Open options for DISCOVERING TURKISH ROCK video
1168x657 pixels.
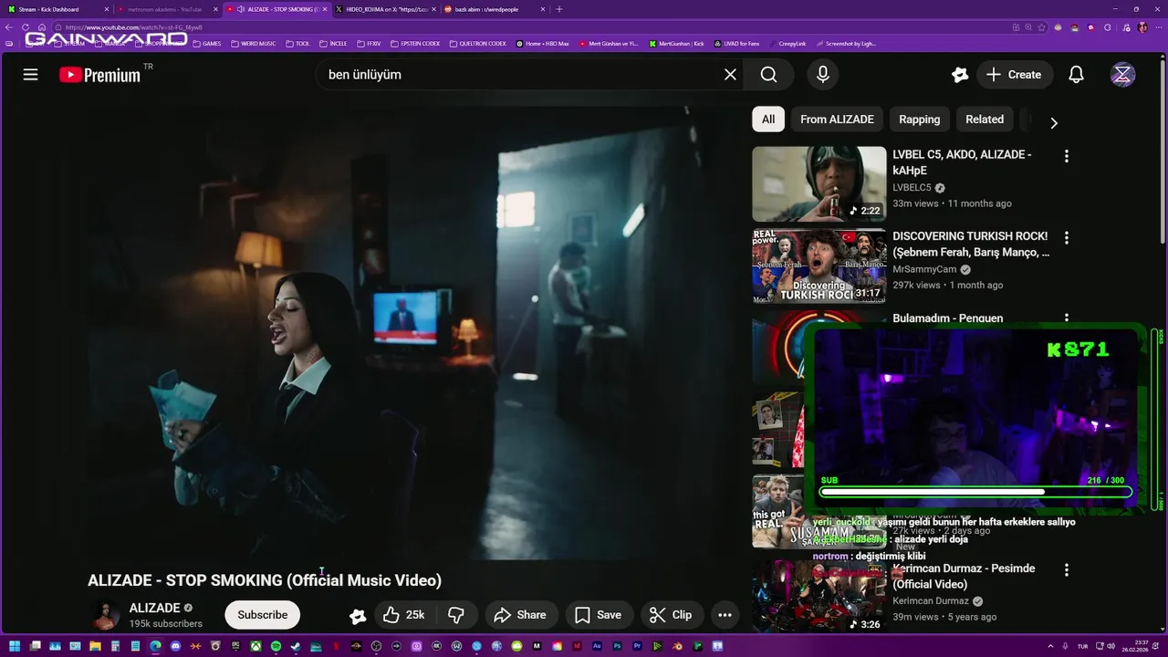[1066, 237]
